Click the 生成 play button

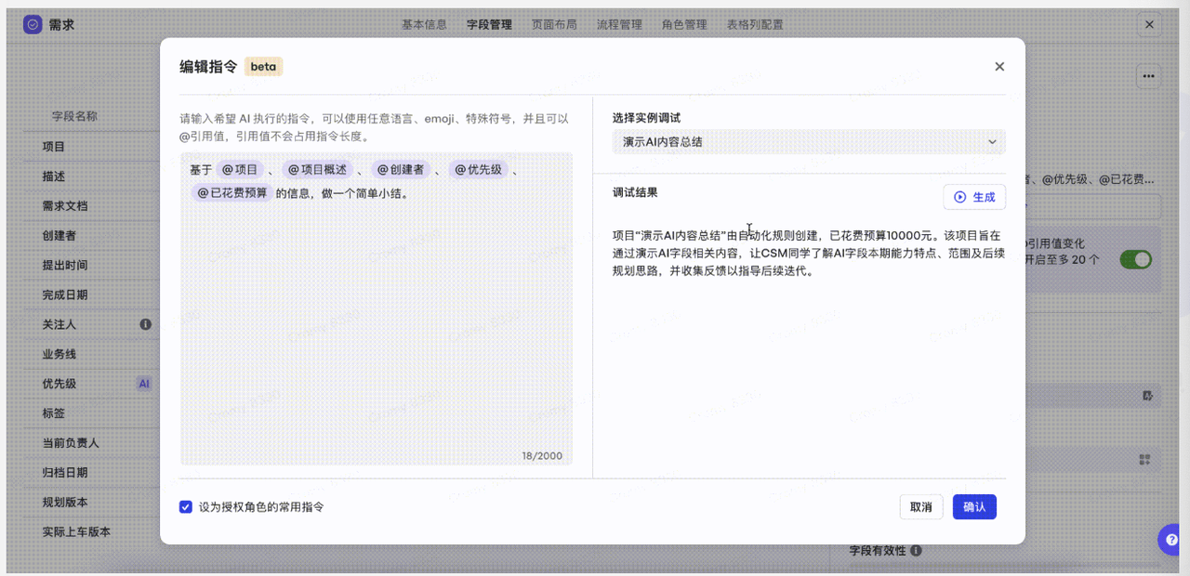(x=974, y=197)
